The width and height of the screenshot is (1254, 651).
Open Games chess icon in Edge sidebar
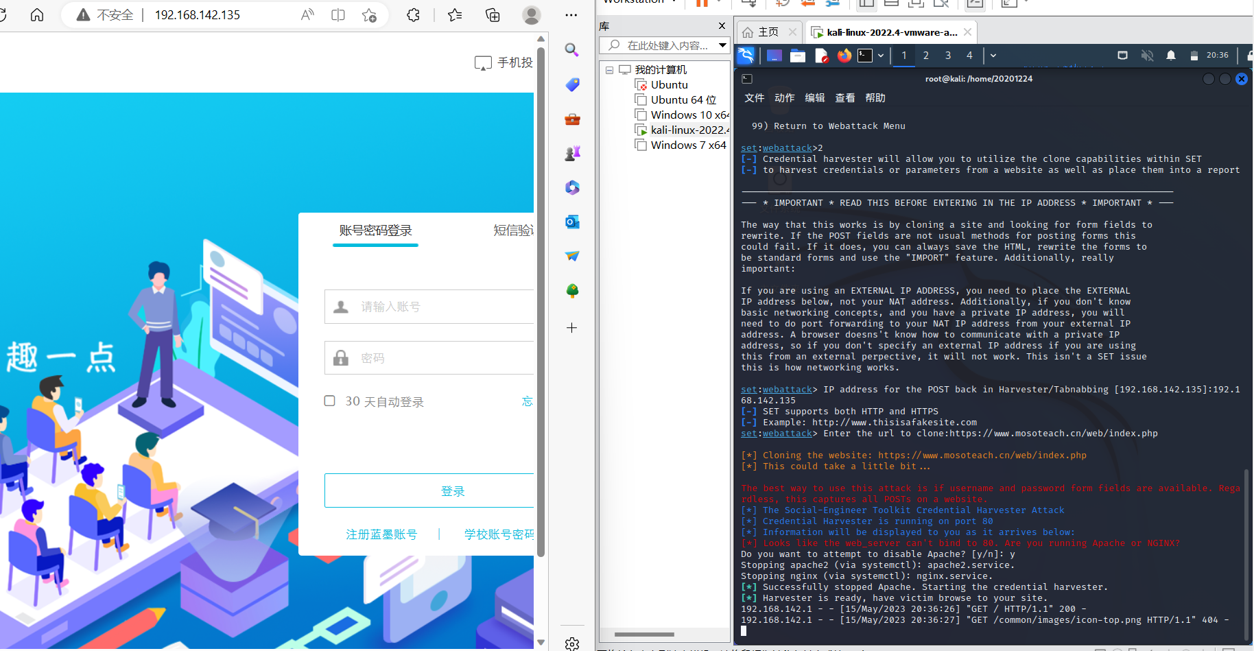[x=572, y=153]
